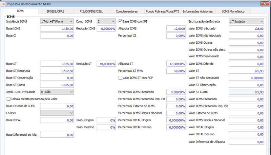271x155 pixels.
Task: Click the Base Estorno de ICMS field
Action: pyautogui.click(x=57, y=106)
